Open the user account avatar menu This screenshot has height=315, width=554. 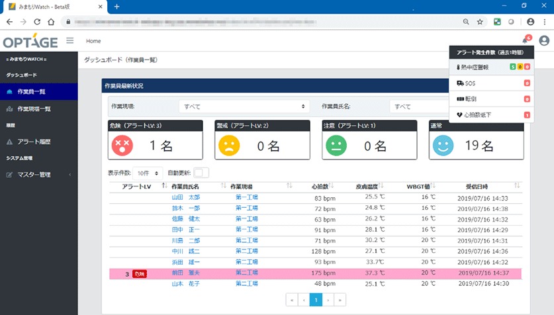(544, 40)
